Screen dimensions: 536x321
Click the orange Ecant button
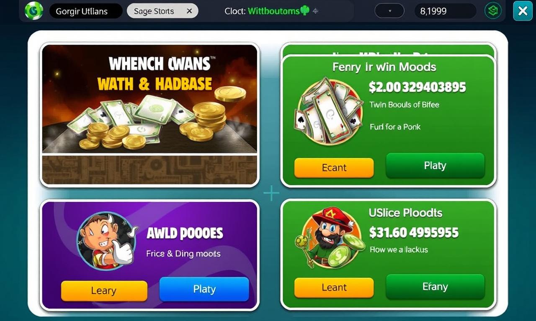pyautogui.click(x=334, y=168)
